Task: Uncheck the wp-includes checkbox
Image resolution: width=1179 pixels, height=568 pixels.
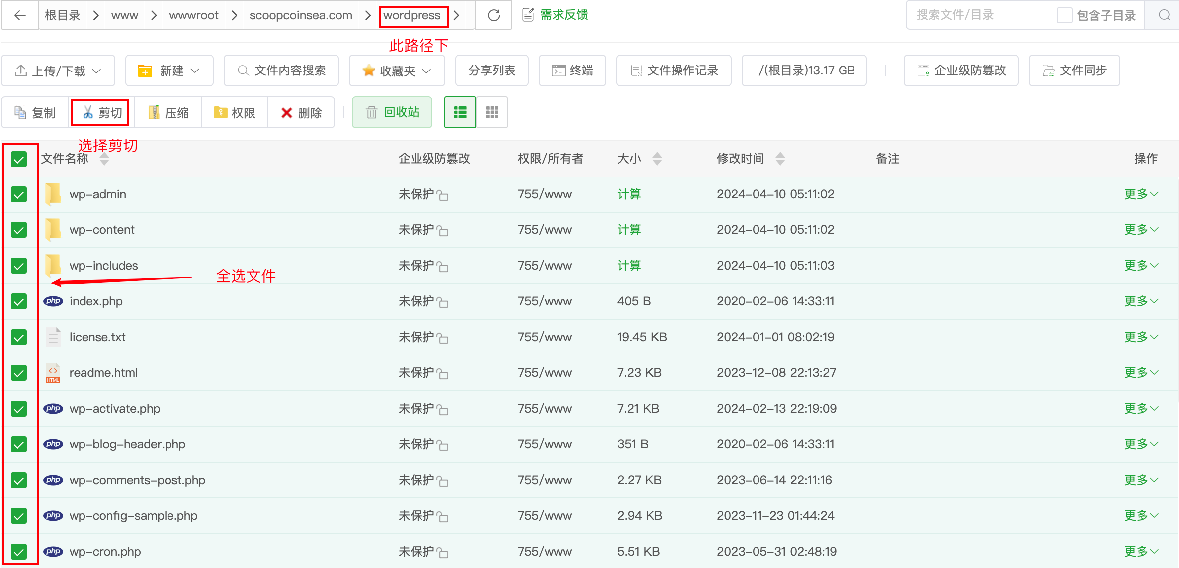Action: point(19,266)
